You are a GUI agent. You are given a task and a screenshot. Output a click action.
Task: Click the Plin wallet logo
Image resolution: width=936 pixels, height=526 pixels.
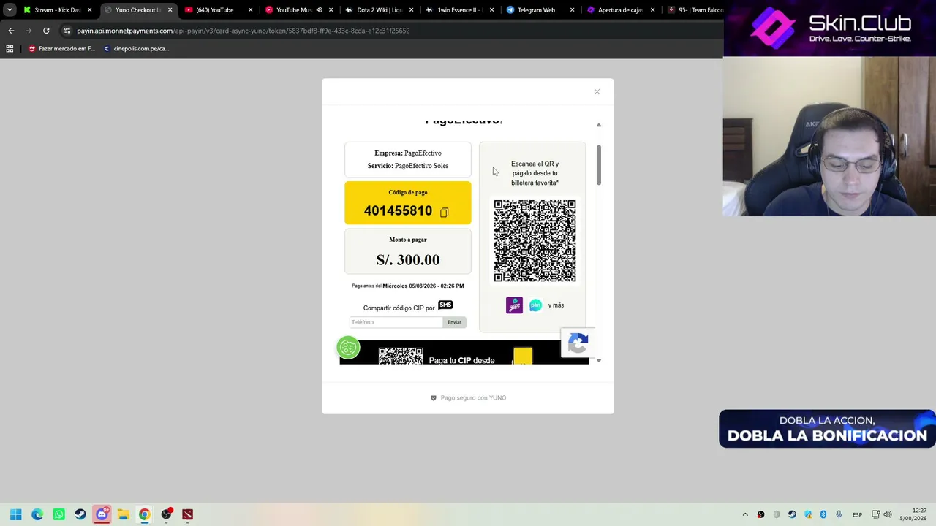(x=536, y=305)
